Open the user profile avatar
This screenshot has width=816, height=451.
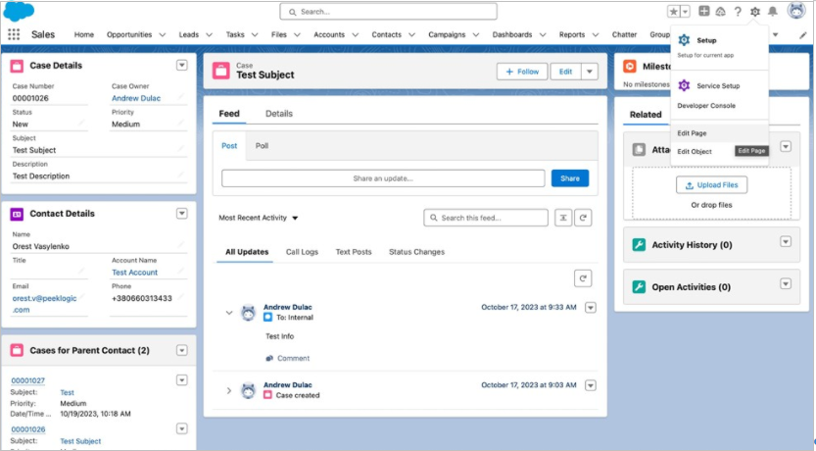[796, 12]
